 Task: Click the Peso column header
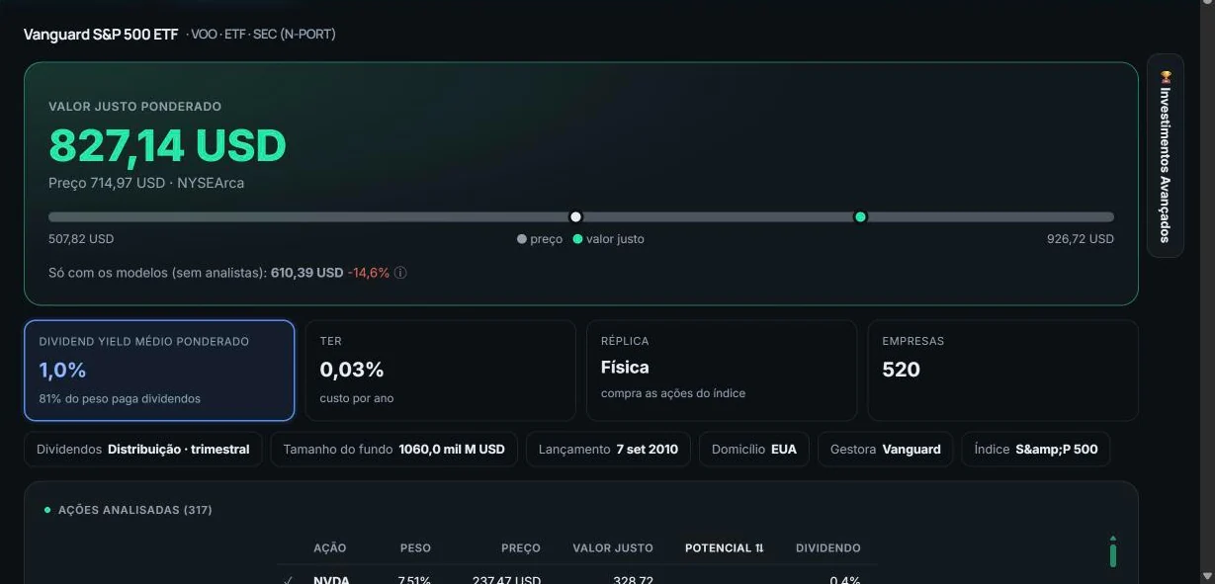415,547
